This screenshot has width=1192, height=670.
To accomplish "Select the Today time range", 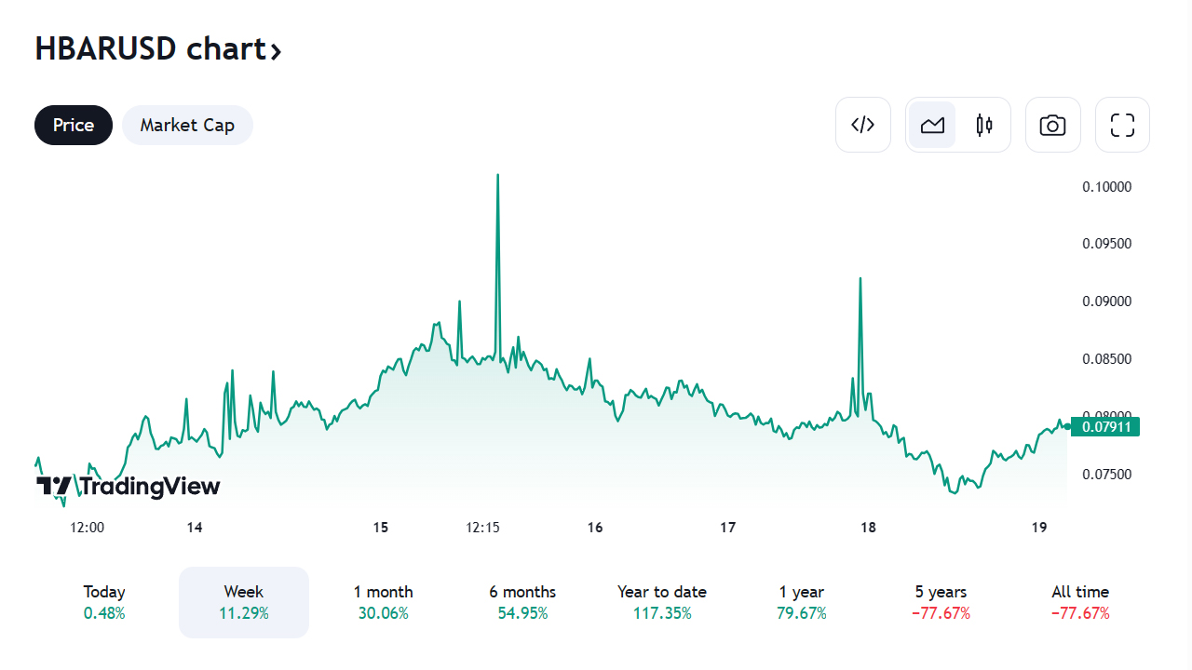I will pyautogui.click(x=104, y=602).
